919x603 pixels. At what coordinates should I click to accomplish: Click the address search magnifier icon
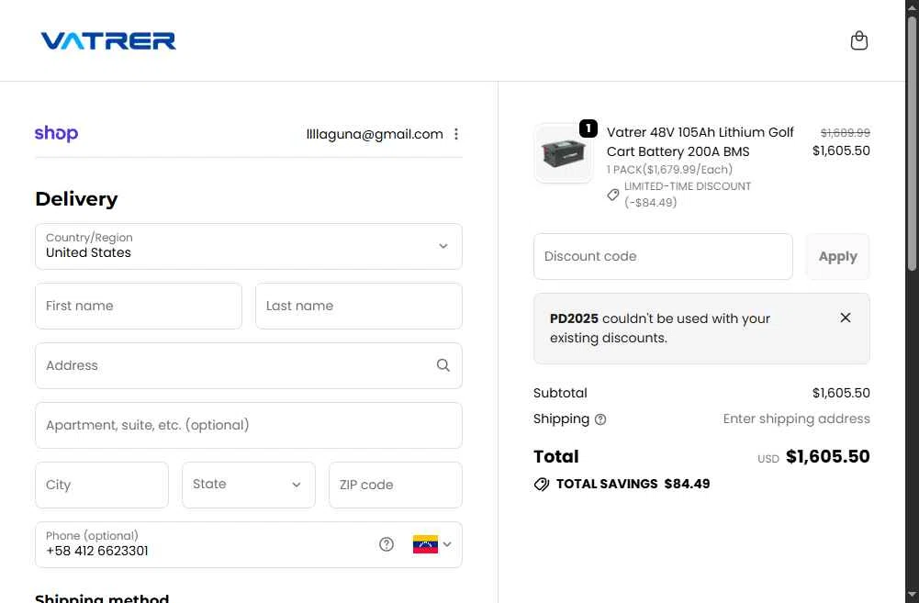(443, 365)
